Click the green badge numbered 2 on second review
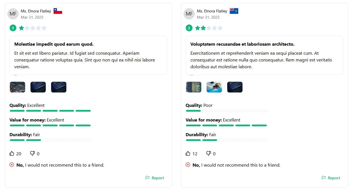 pyautogui.click(x=189, y=28)
